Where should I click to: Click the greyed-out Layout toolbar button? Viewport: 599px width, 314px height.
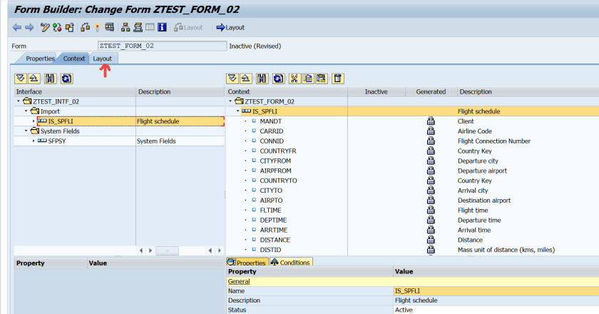[188, 28]
